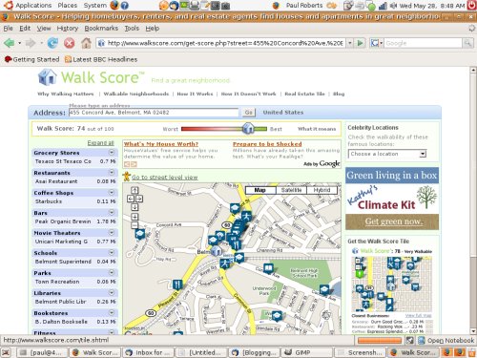Open Latest BBC Headlines bookmark
The height and width of the screenshot is (358, 477).
click(101, 59)
